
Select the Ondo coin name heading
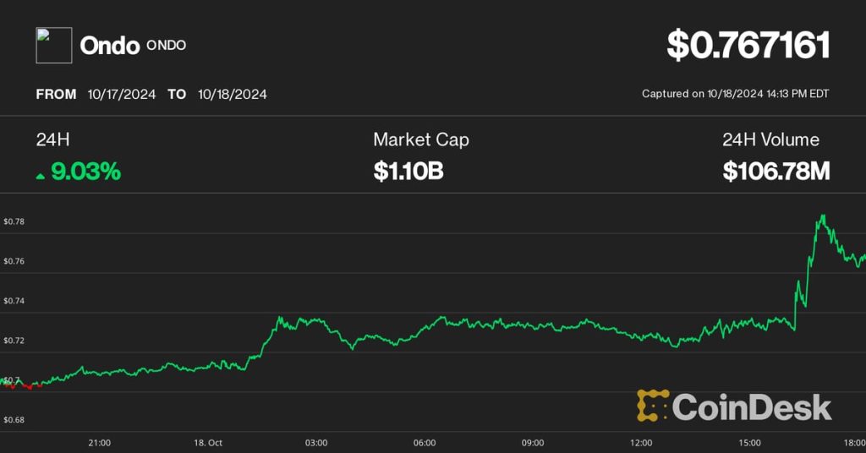[x=109, y=46]
